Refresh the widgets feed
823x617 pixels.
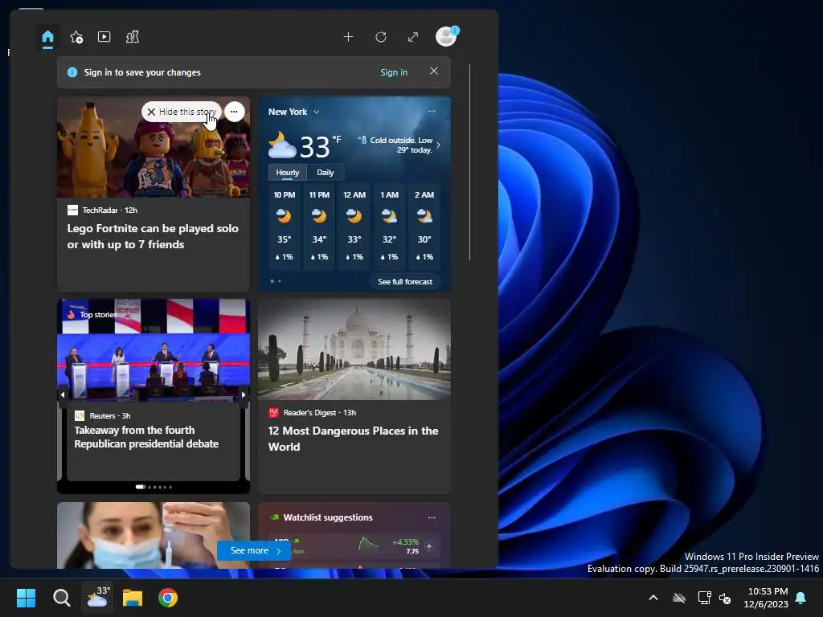381,37
